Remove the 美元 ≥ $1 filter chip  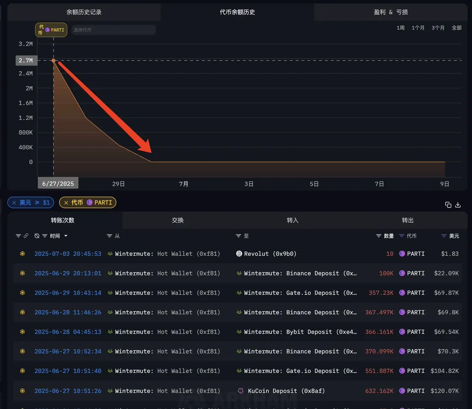(x=14, y=203)
